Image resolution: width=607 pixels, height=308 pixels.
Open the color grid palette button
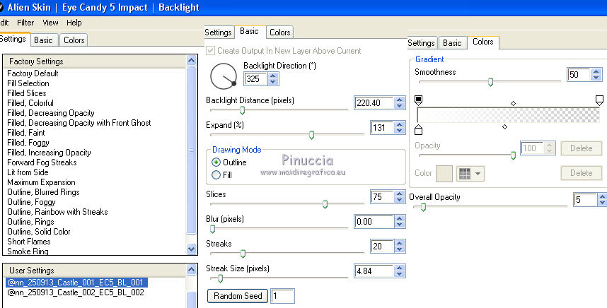470,174
